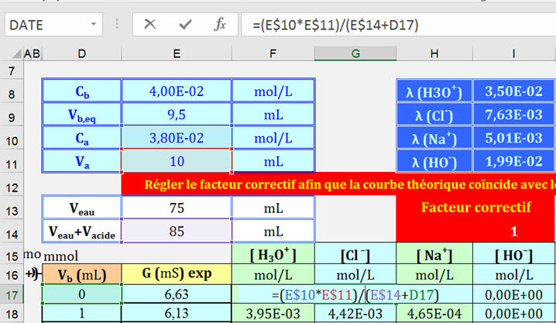Click the Ca value cell 3,80E-02
Image resolution: width=556 pixels, height=323 pixels.
(x=177, y=139)
